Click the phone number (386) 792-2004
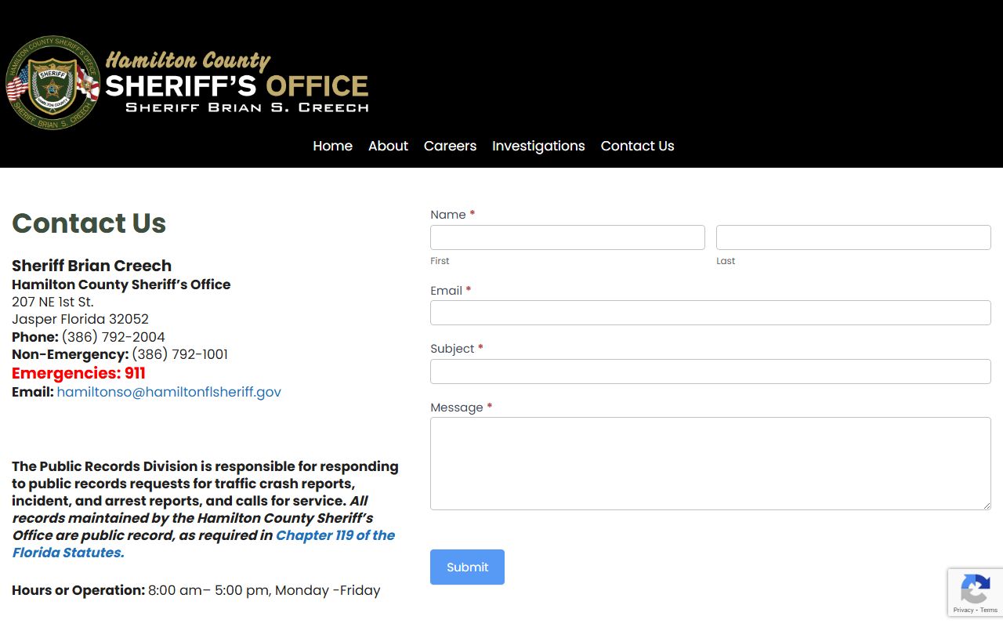This screenshot has height=627, width=1003. [x=113, y=337]
